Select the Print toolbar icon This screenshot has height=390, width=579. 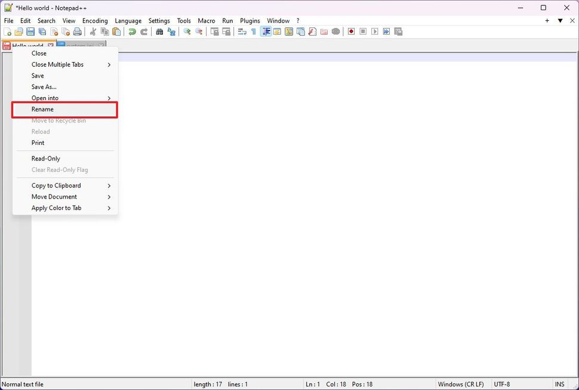tap(77, 32)
